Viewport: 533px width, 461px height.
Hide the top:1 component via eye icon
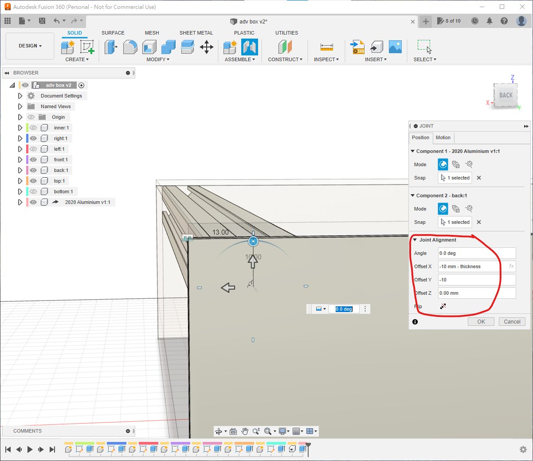33,181
